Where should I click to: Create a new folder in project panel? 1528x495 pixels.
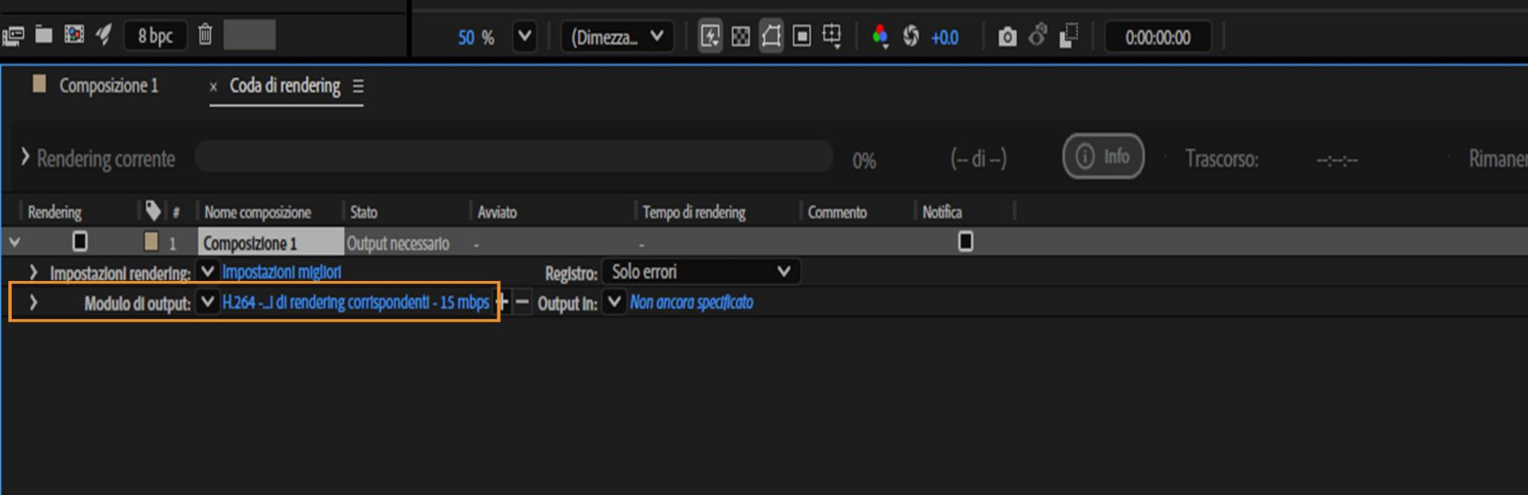tap(44, 34)
